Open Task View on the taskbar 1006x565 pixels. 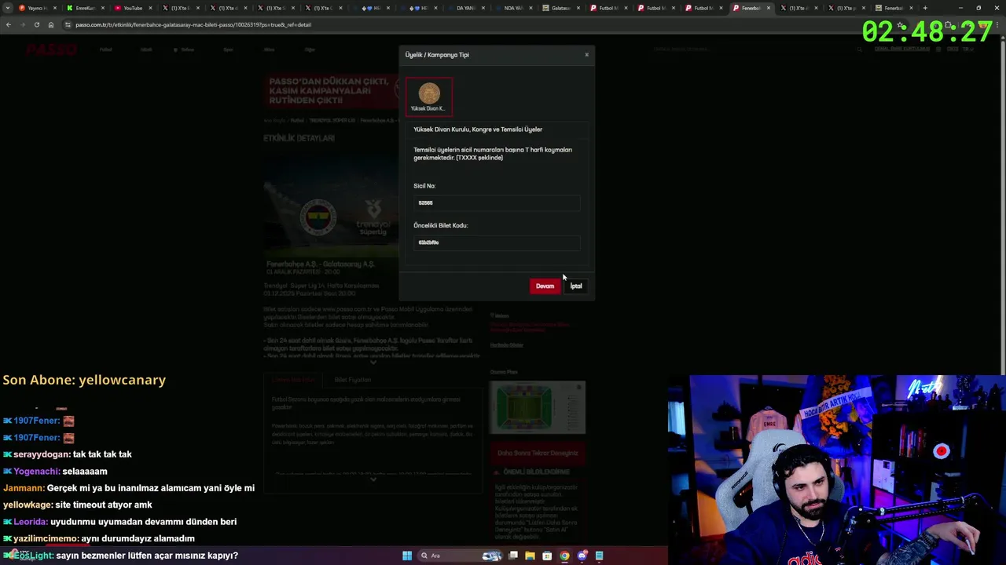[x=513, y=556]
